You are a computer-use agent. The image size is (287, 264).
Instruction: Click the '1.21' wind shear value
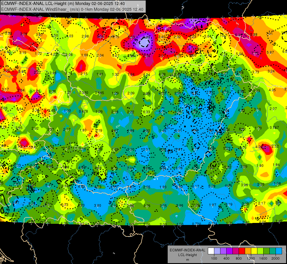(x=68, y=92)
